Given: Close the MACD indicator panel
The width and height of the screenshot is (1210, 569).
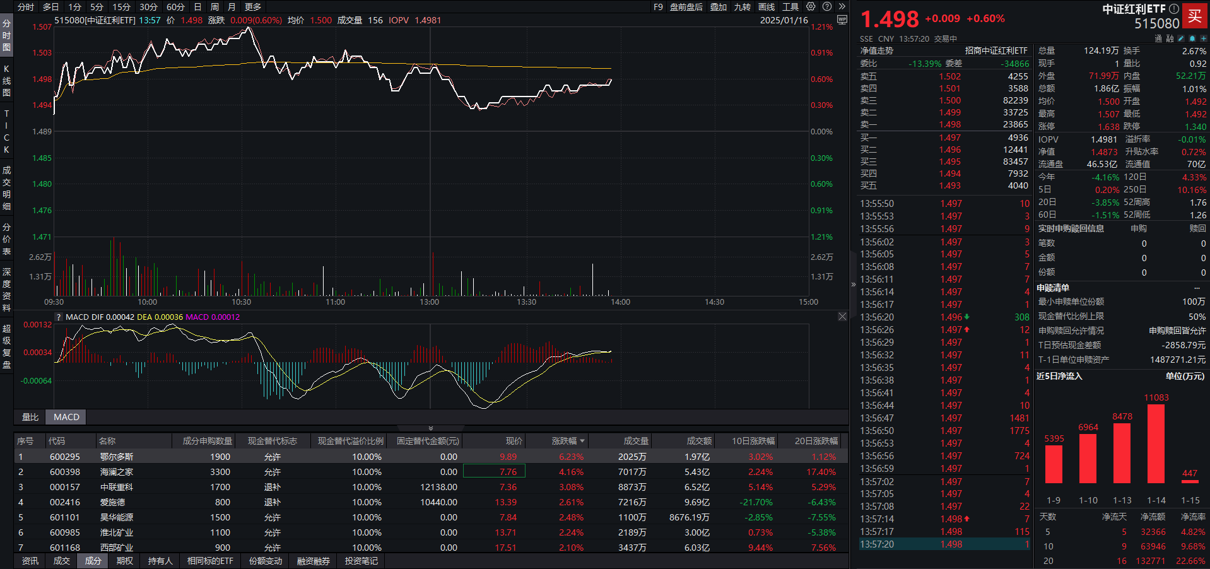Looking at the screenshot, I should coord(842,317).
